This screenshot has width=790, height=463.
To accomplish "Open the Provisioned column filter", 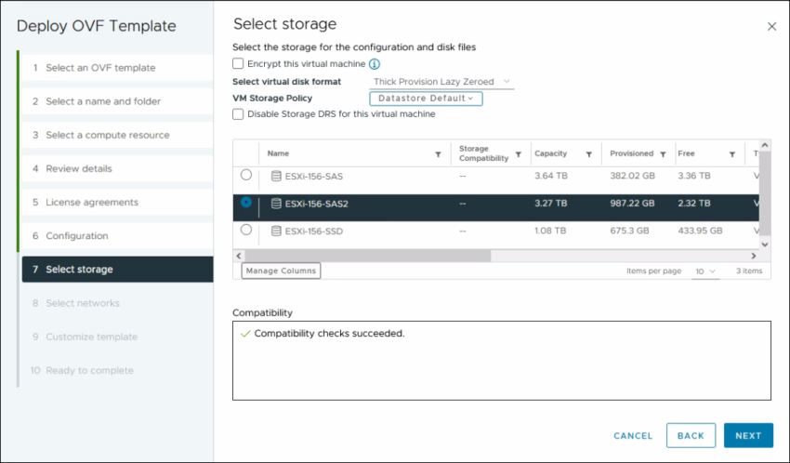I will (x=663, y=154).
